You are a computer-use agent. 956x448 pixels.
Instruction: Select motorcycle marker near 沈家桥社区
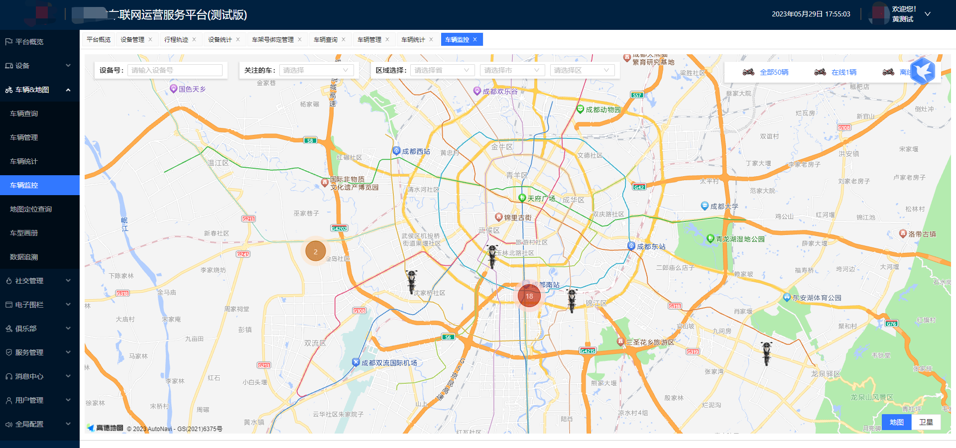point(412,282)
